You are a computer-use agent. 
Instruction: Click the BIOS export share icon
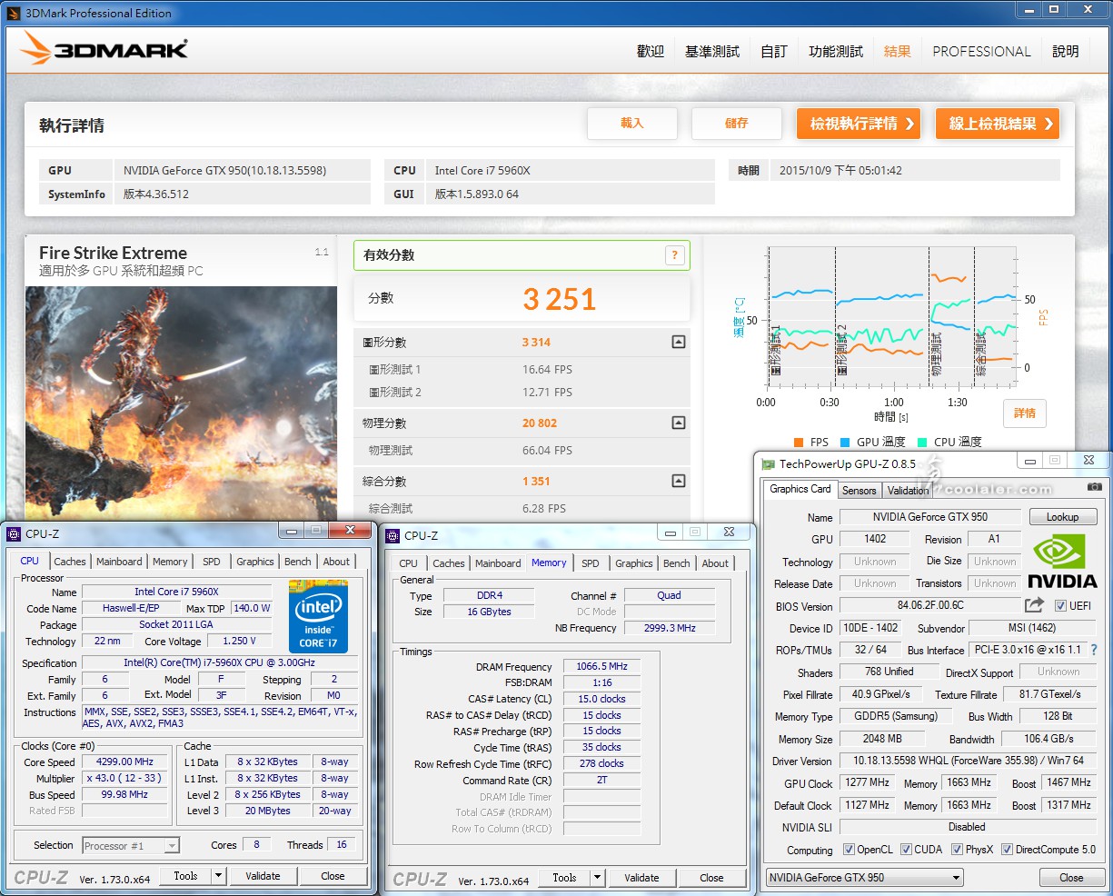click(1034, 605)
